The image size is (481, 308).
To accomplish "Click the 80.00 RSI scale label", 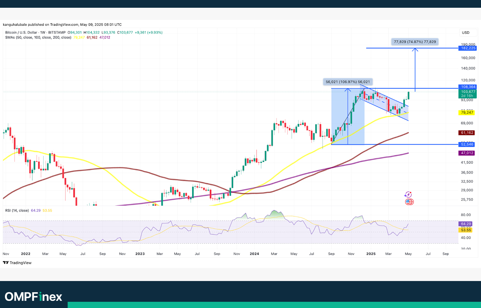I will 466,215.
